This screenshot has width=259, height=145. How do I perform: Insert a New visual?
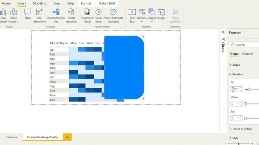pyautogui.click(x=3, y=16)
